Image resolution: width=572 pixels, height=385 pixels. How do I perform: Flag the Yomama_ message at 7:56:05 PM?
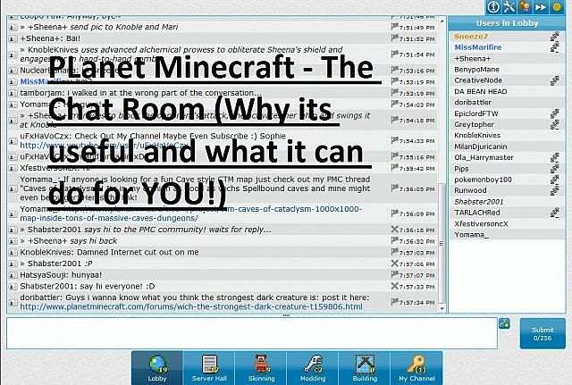(x=394, y=188)
